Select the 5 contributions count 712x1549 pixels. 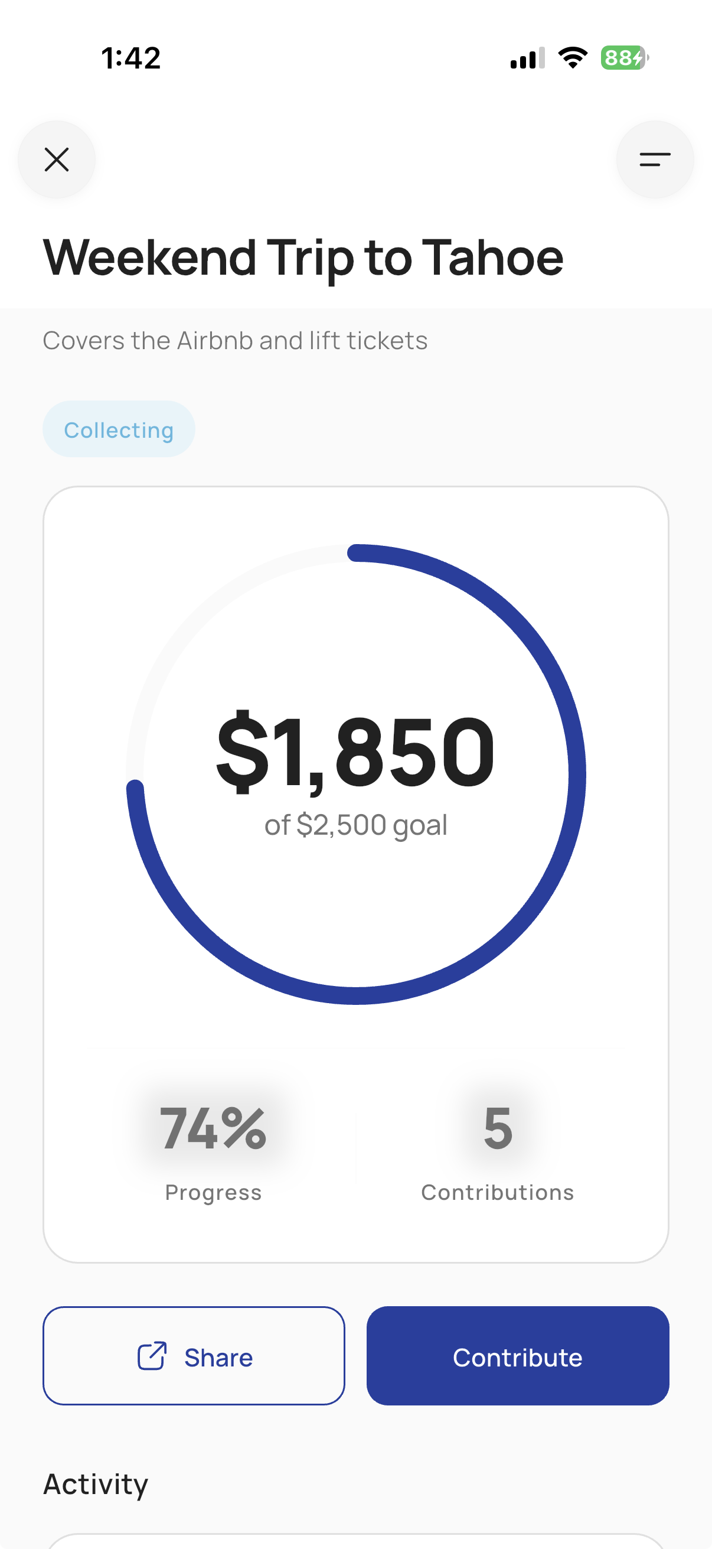(x=498, y=1129)
